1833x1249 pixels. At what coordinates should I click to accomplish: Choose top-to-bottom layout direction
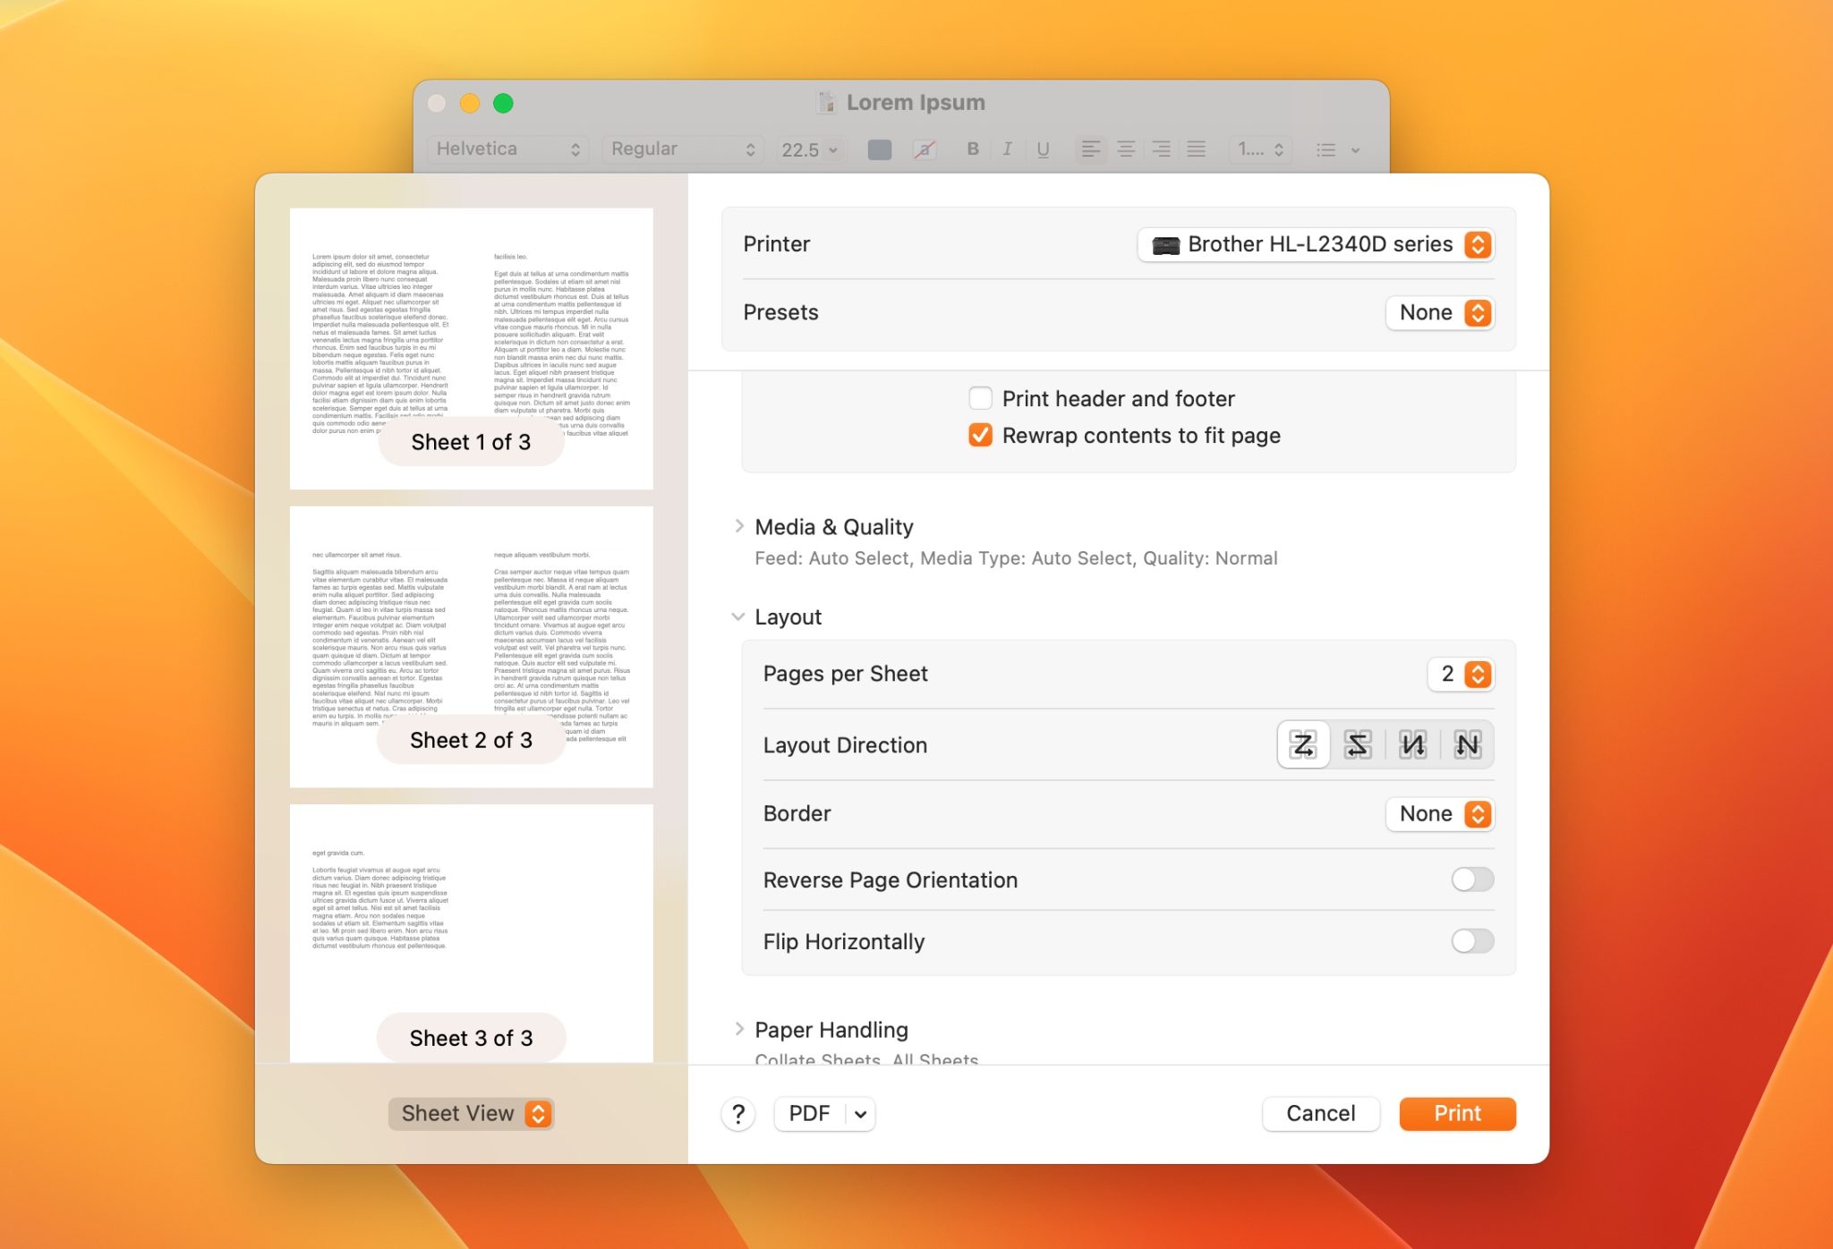1412,743
